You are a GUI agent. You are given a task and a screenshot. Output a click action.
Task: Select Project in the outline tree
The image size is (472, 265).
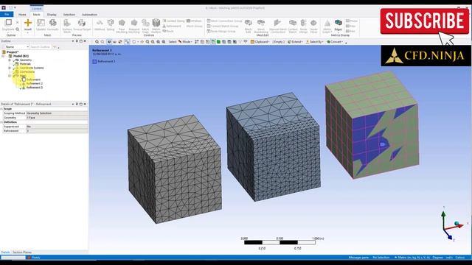point(13,52)
